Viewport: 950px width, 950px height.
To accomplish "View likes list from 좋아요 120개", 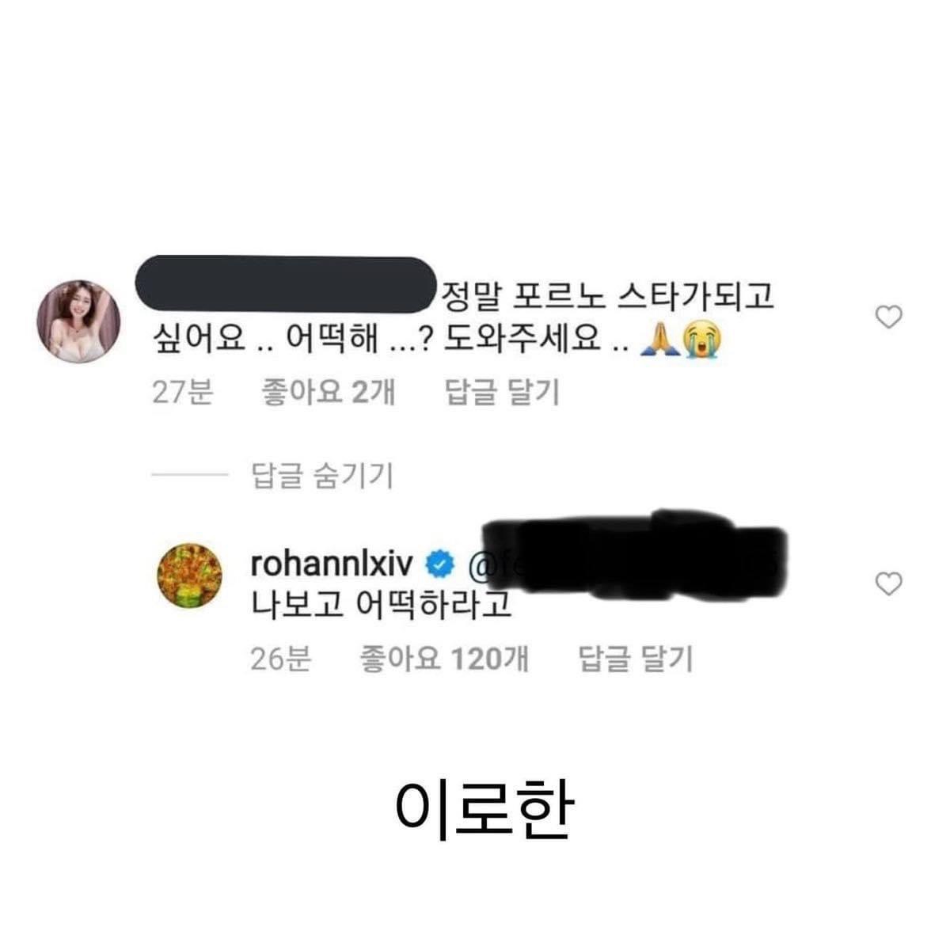I will 444,659.
